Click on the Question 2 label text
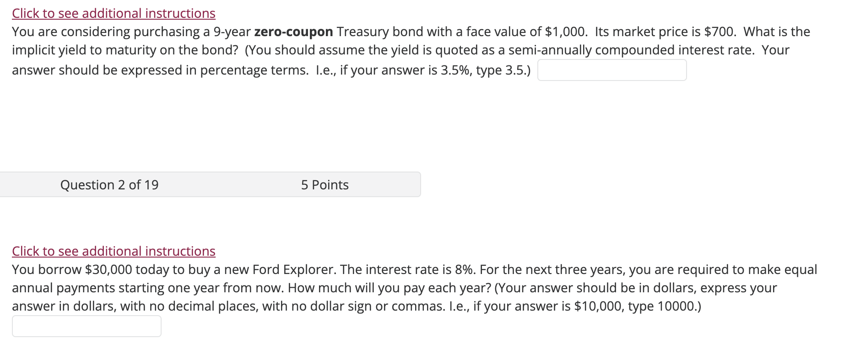Image resolution: width=844 pixels, height=344 pixels. coord(109,184)
